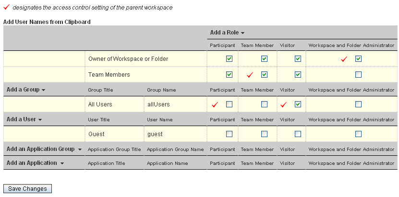The width and height of the screenshot is (399, 197).
Task: Uncheck Visitor for Owner of Workspace or Folder
Action: click(298, 59)
